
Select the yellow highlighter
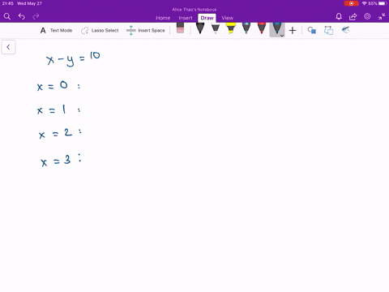point(231,28)
